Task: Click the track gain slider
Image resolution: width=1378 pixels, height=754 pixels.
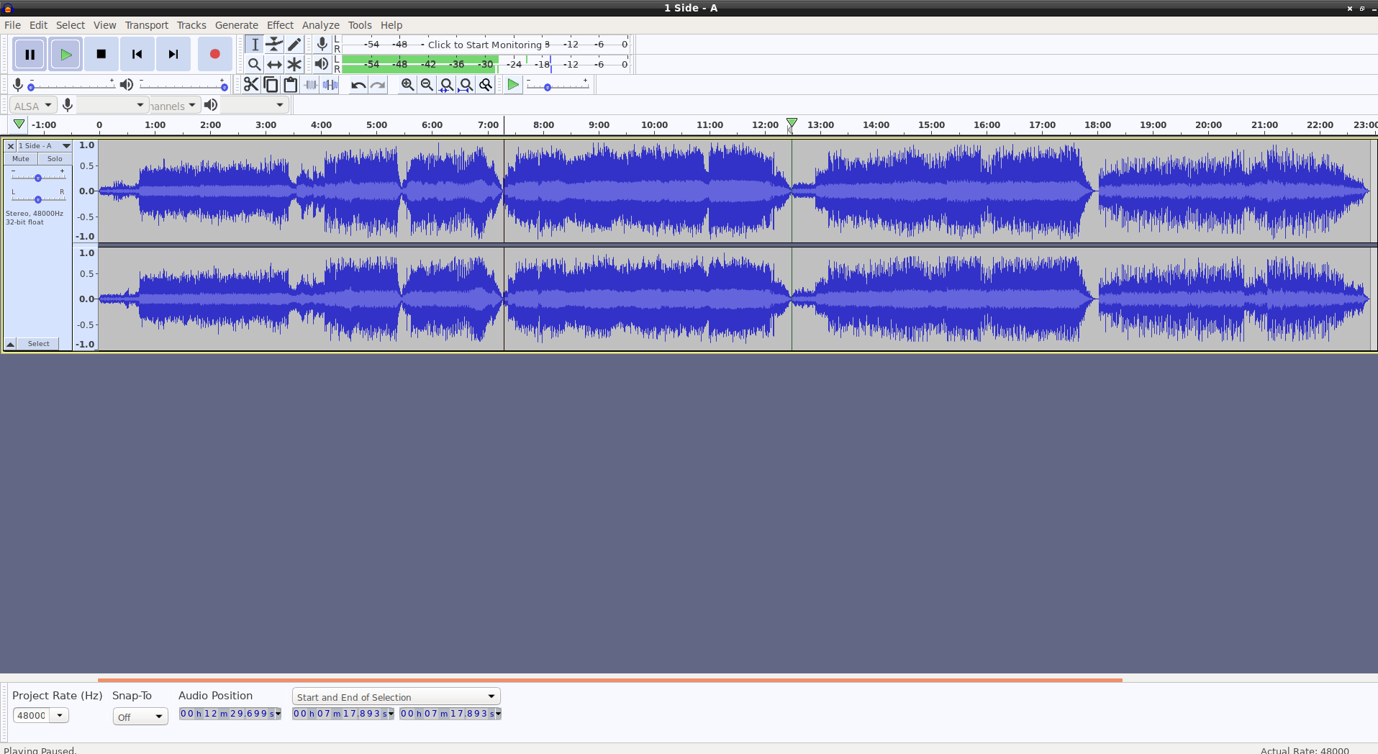Action: (x=38, y=177)
